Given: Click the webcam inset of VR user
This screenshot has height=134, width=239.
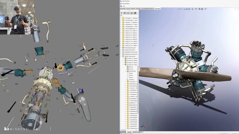Looking at the screenshot, I should 17,17.
